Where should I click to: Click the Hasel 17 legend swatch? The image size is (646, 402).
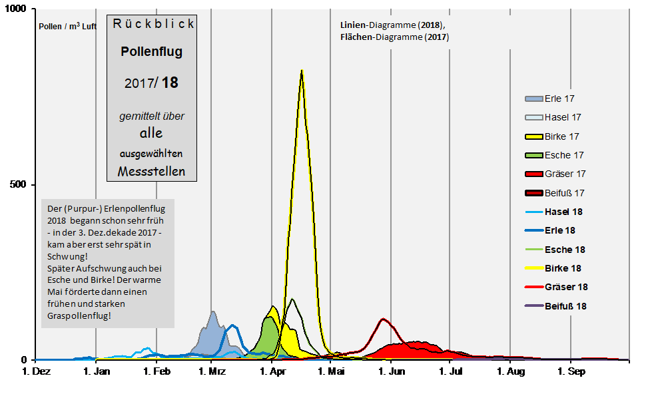pyautogui.click(x=533, y=117)
